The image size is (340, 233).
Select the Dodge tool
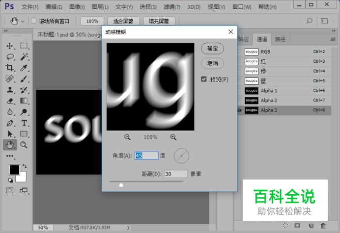click(x=24, y=112)
